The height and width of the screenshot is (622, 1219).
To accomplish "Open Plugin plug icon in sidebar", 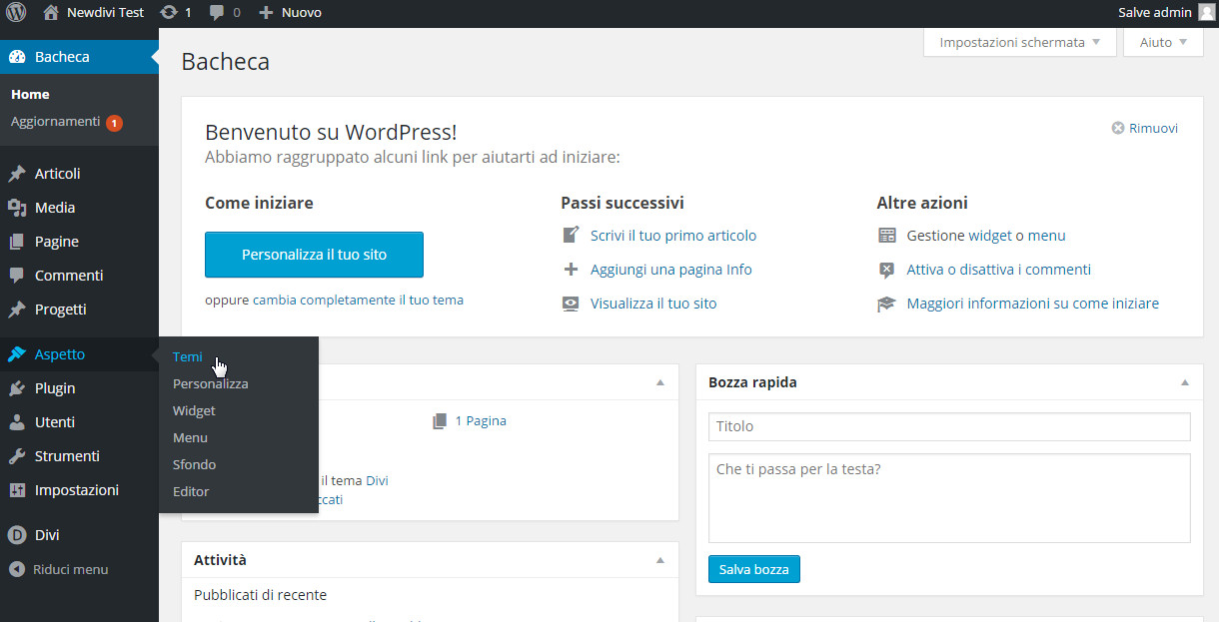I will tap(17, 388).
